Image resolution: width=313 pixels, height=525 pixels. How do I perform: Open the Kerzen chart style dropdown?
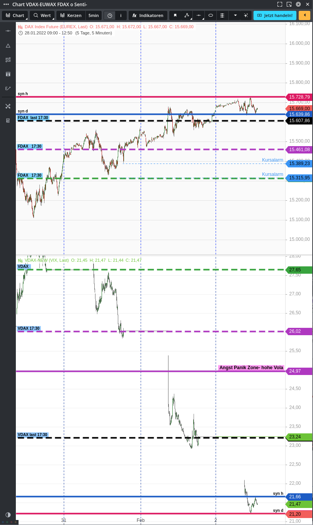(71, 15)
